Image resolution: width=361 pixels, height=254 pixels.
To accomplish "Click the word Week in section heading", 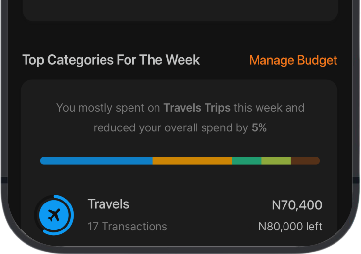I will click(x=182, y=60).
